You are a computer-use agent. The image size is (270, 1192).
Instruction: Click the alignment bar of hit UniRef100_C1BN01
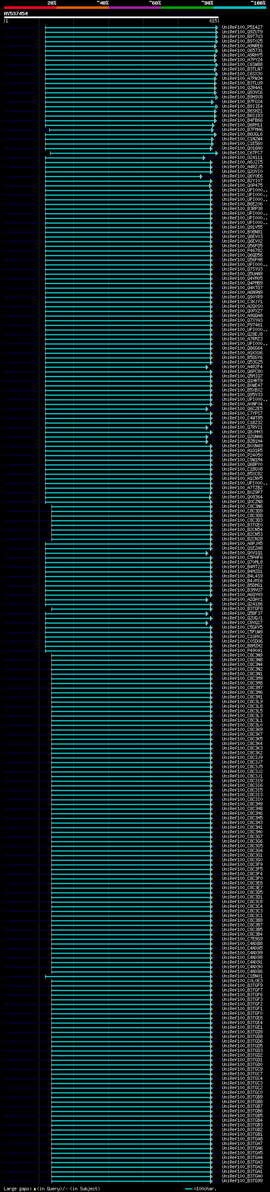pos(129,976)
